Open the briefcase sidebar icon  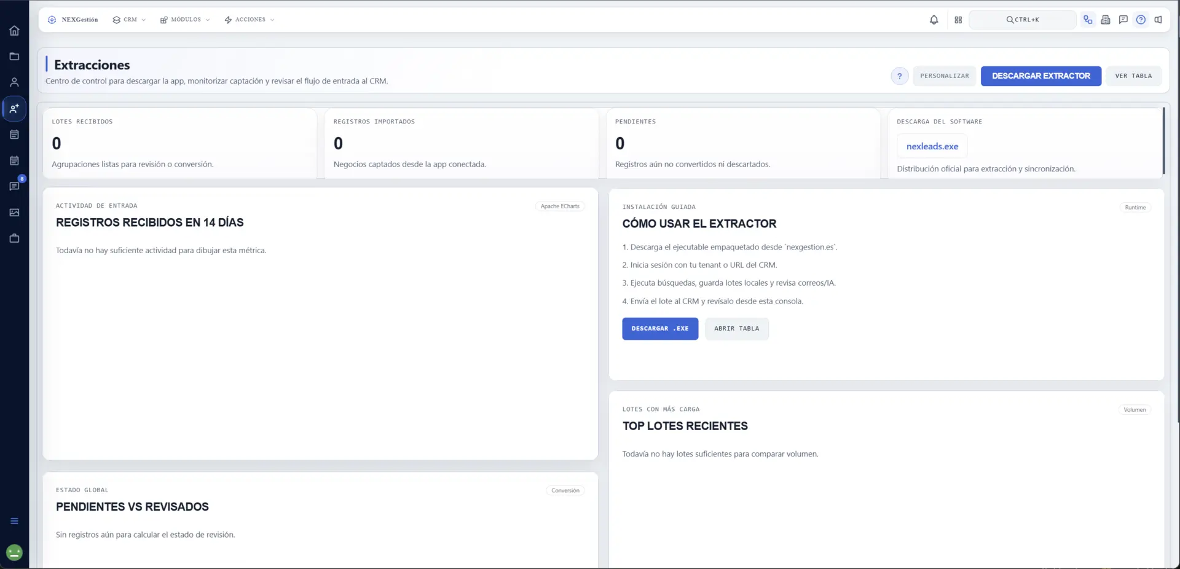14,238
